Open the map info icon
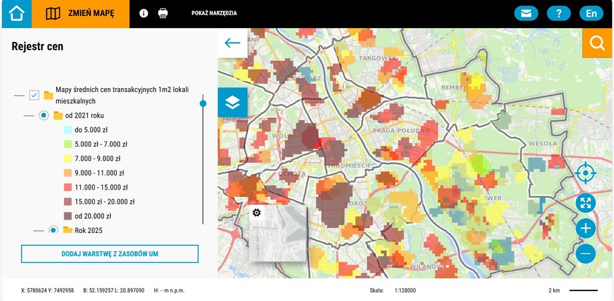The image size is (614, 301). click(143, 13)
